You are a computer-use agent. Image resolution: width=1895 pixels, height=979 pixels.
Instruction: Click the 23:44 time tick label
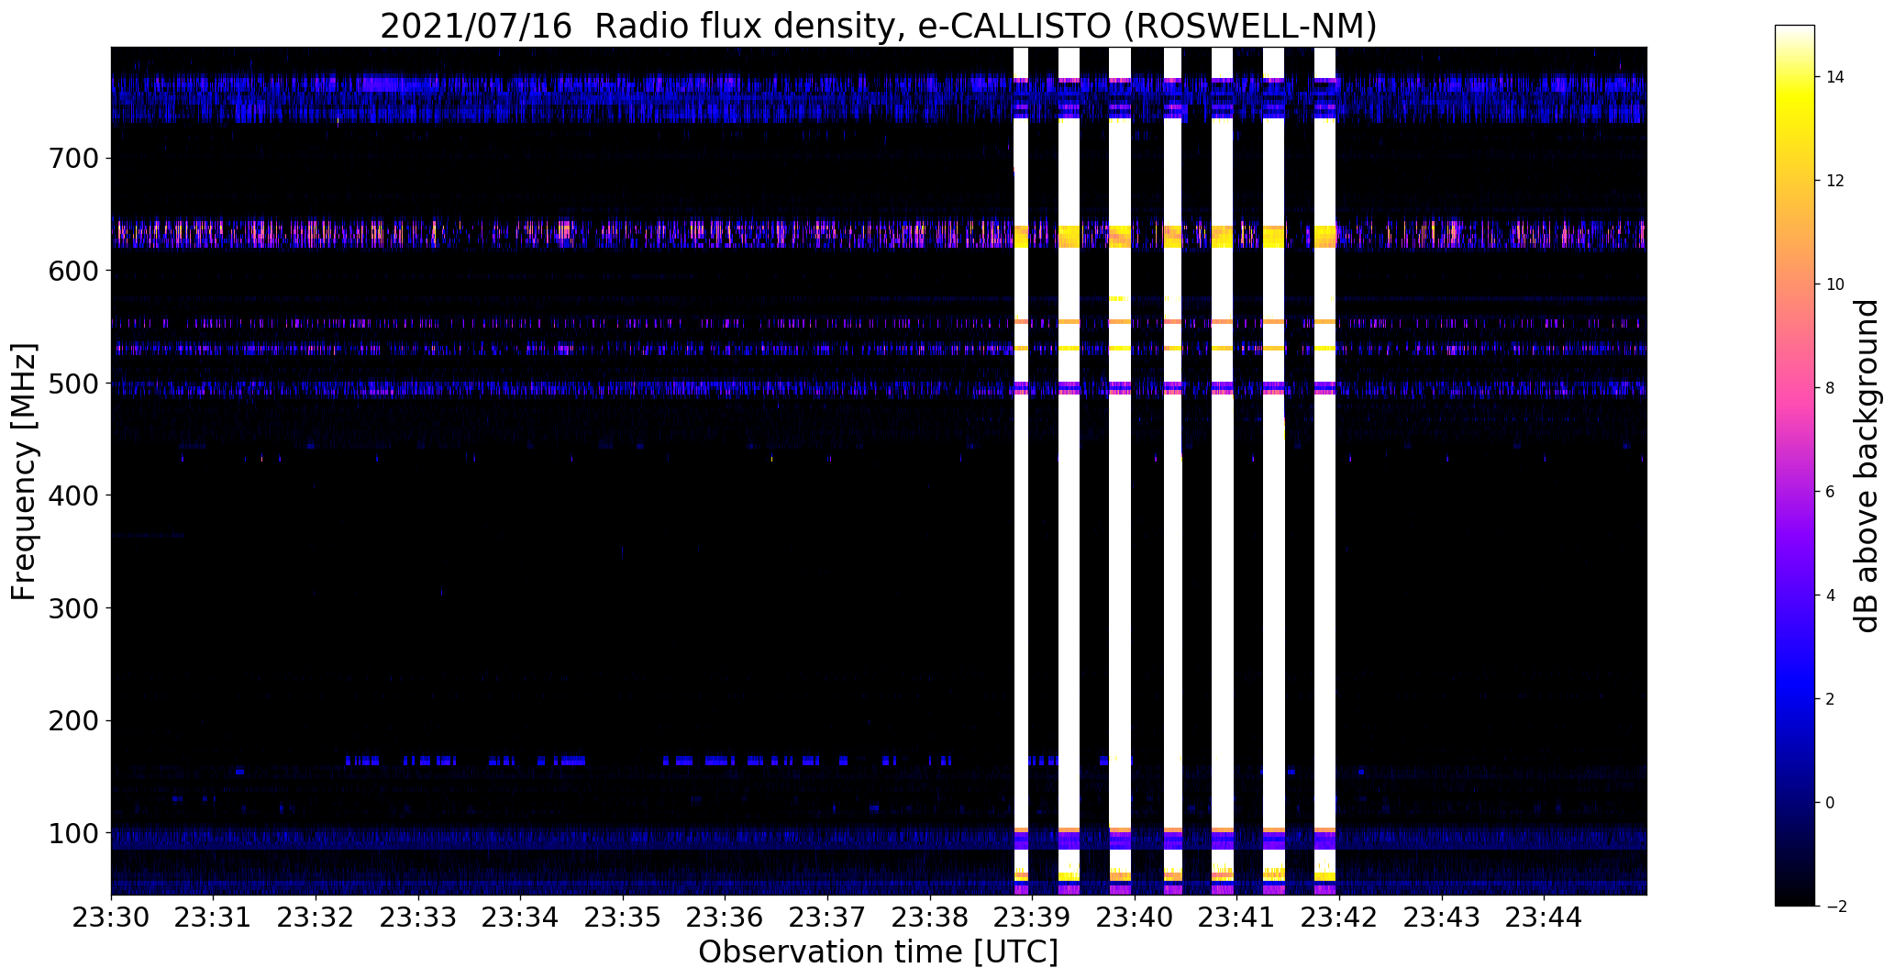pos(1545,918)
